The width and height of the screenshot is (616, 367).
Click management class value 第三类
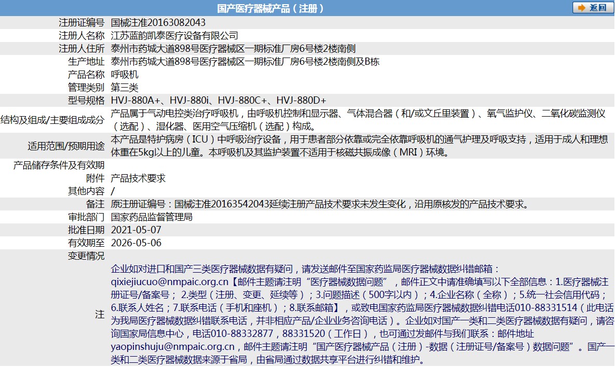coord(125,88)
